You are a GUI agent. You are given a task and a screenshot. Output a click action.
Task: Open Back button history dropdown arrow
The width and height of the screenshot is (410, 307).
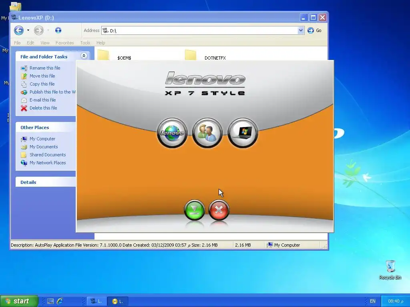click(28, 30)
